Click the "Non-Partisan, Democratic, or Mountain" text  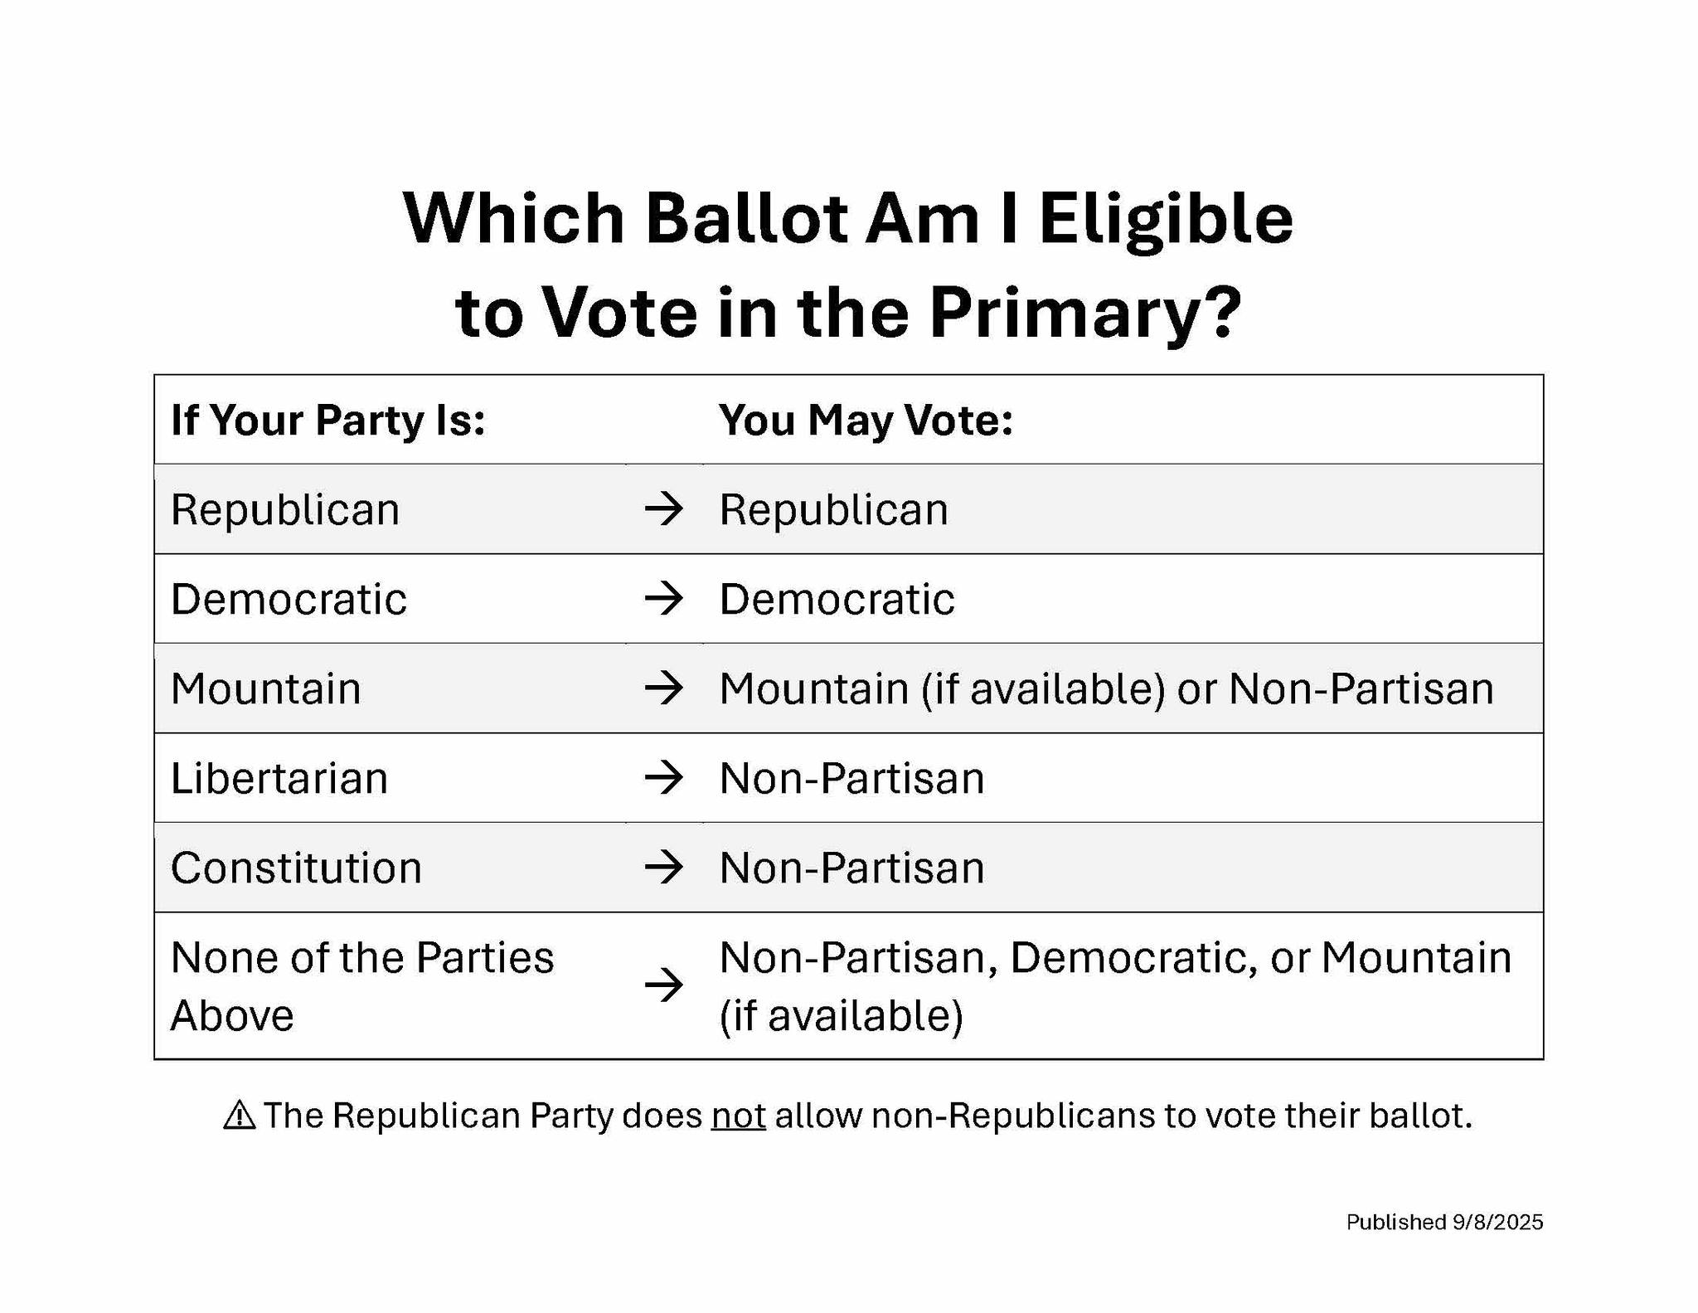(1115, 957)
